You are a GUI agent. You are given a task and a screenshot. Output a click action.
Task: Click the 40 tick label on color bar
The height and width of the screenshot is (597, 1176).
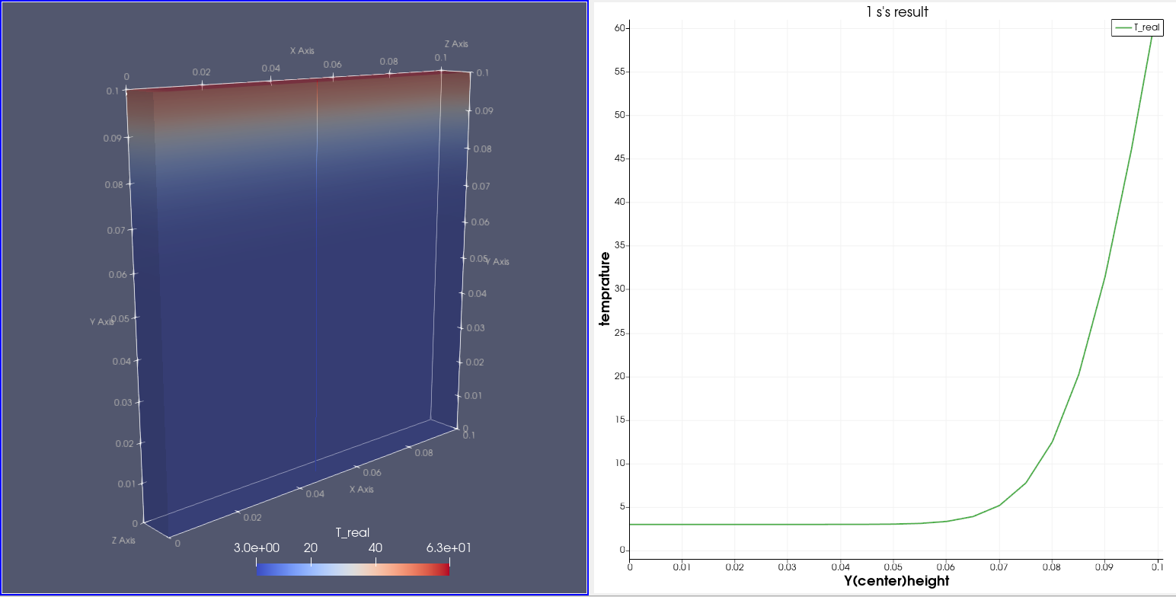[375, 548]
